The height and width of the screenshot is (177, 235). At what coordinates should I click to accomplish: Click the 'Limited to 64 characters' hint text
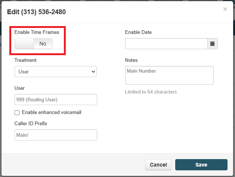coord(151,92)
